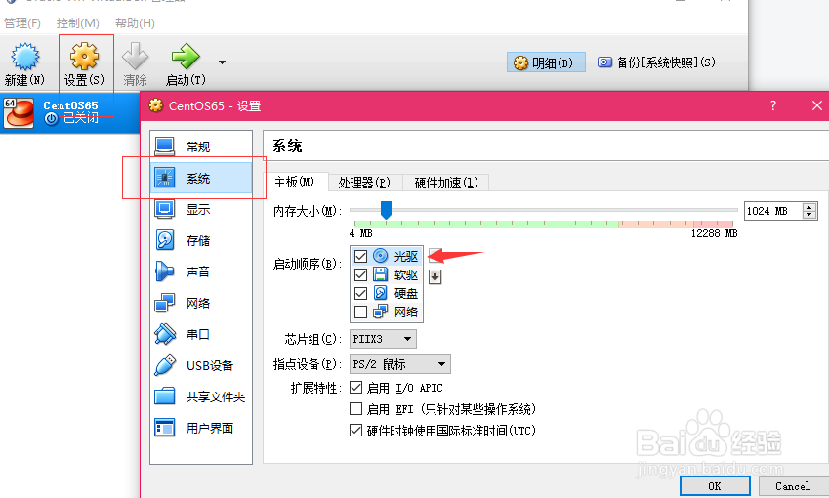The height and width of the screenshot is (498, 829).
Task: Move boot item down with arrow button
Action: pos(435,277)
